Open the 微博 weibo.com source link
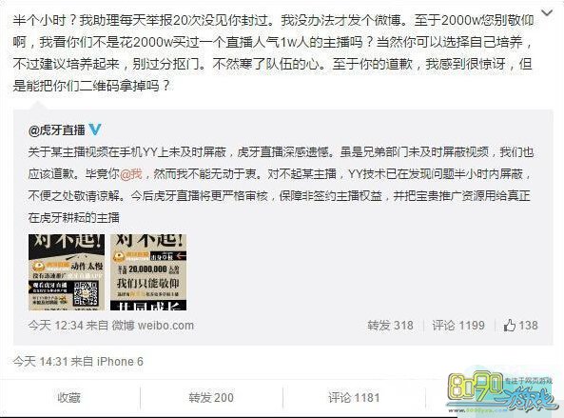 coord(153,326)
